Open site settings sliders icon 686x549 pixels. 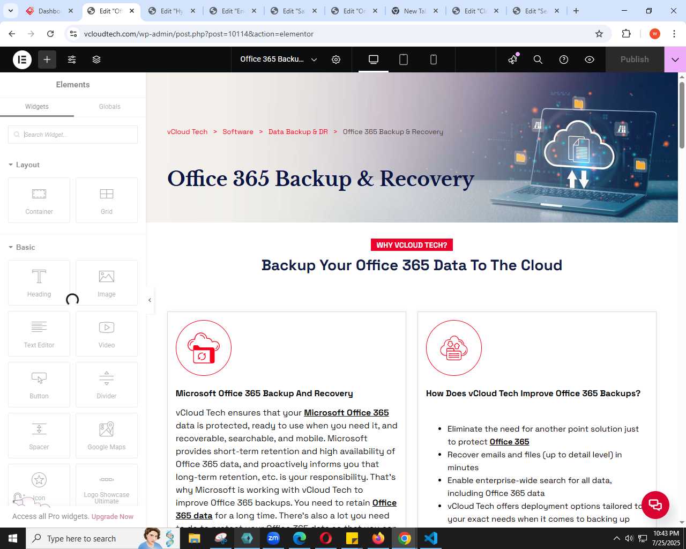pyautogui.click(x=72, y=60)
